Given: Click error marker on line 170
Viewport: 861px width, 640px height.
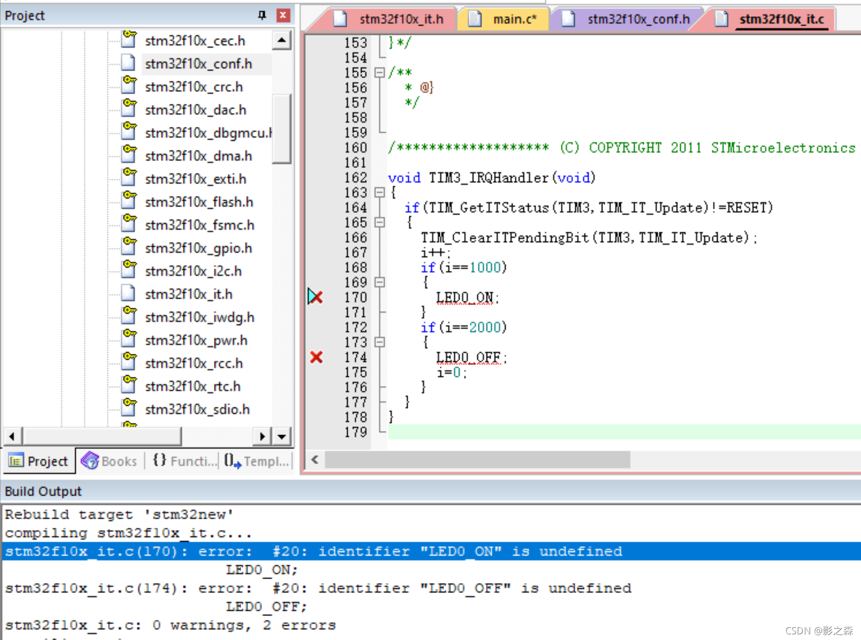Looking at the screenshot, I should (316, 296).
